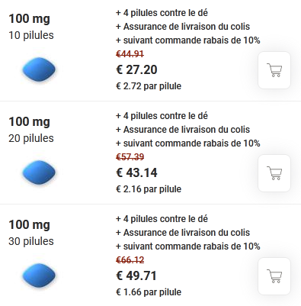
Task: Add the 20 pilules pack to cart
Action: 274,173
